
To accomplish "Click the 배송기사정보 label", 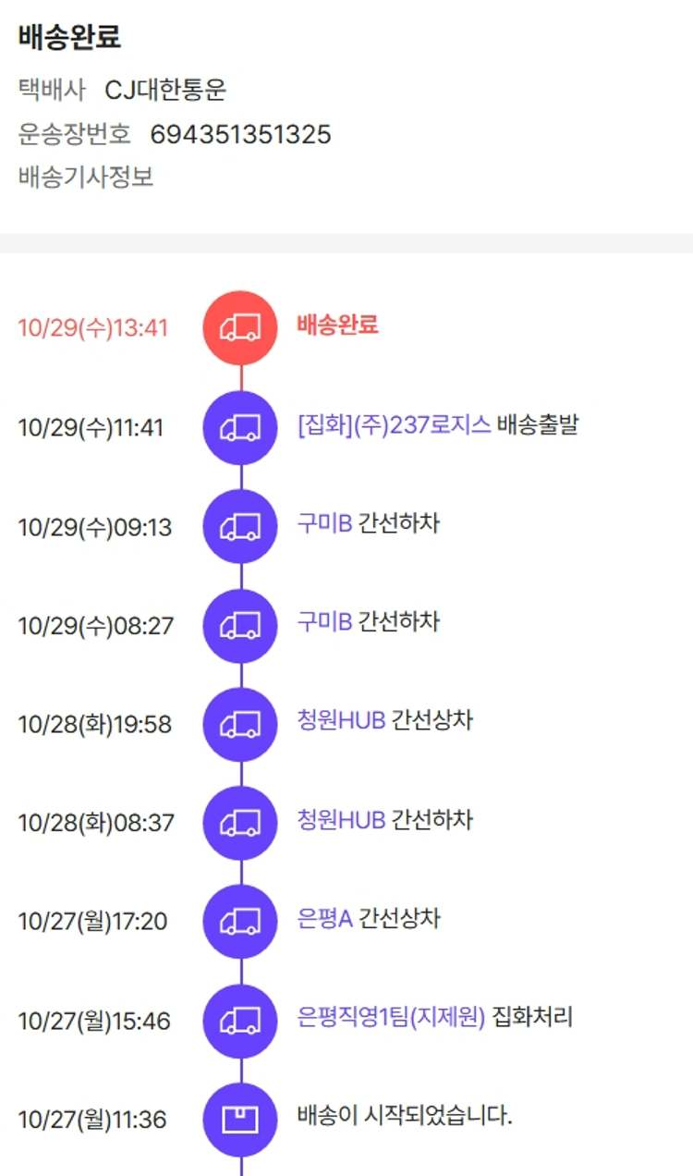I will pos(86,177).
